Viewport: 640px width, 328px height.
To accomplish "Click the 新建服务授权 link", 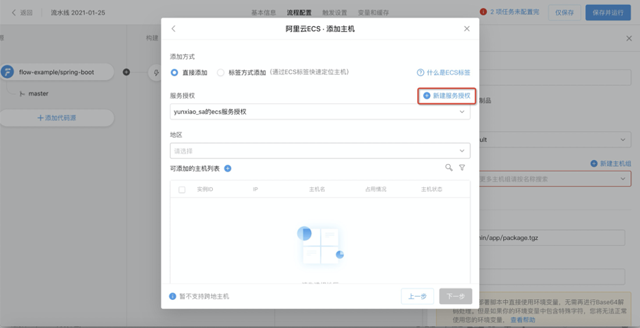I will click(447, 96).
